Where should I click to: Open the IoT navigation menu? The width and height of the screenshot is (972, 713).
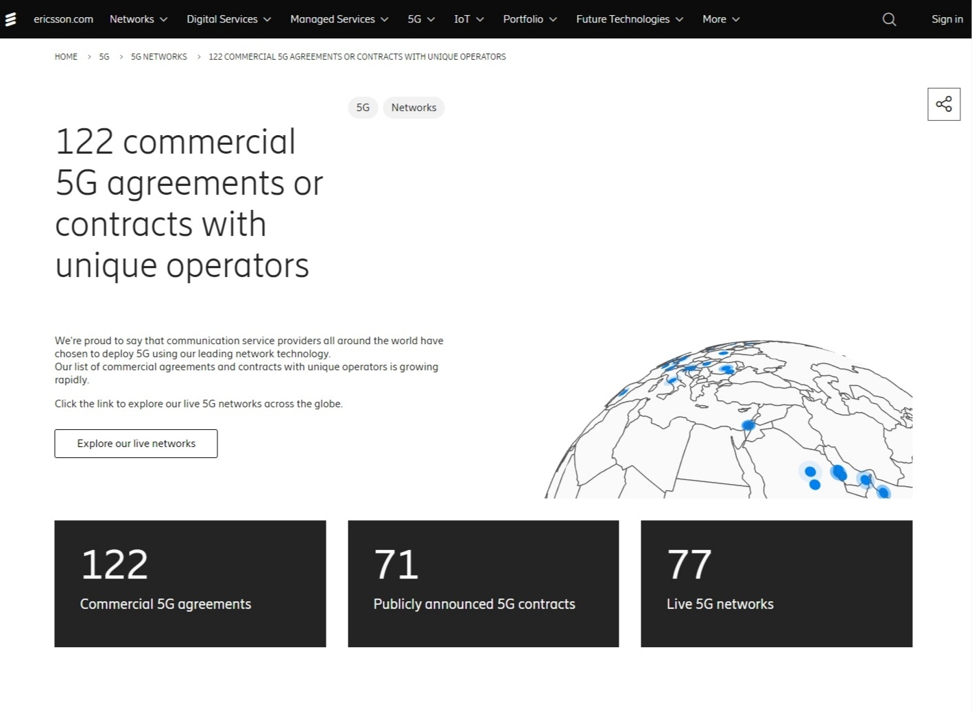(x=469, y=19)
